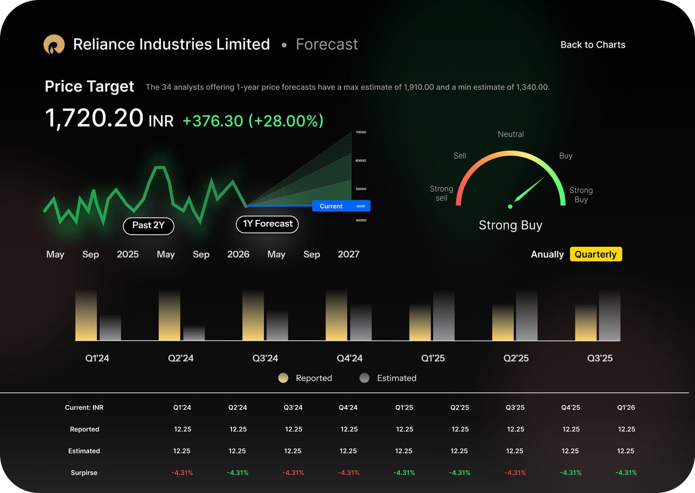This screenshot has height=493, width=695.
Task: Click the Q1'24 Surpirse value -4.31%
Action: pyautogui.click(x=182, y=473)
